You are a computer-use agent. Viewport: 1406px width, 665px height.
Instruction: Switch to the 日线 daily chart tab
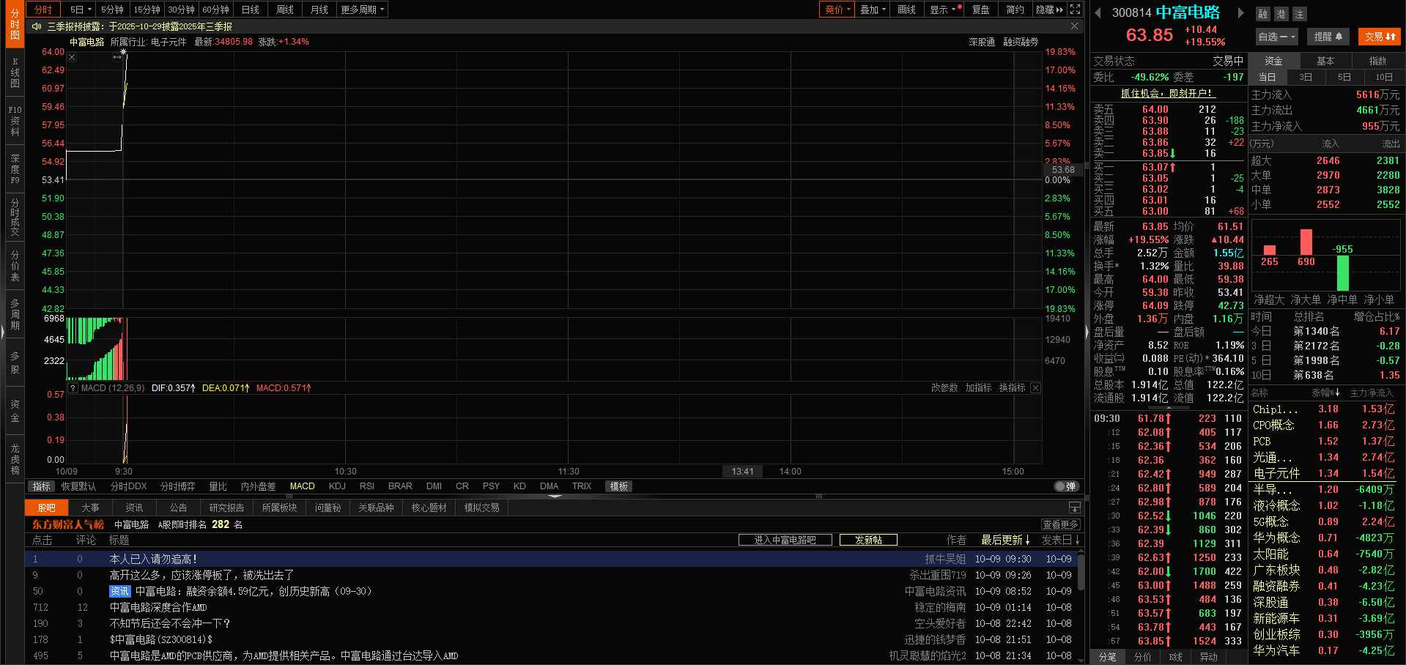tap(251, 10)
